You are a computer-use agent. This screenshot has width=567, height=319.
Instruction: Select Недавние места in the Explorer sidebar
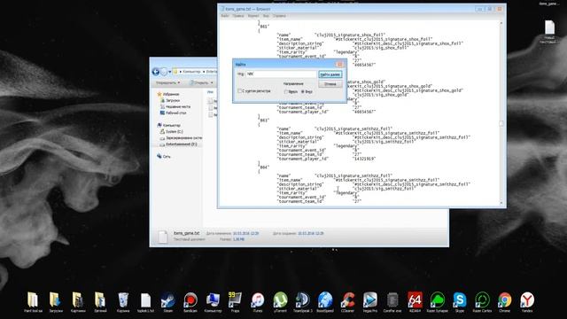point(175,106)
